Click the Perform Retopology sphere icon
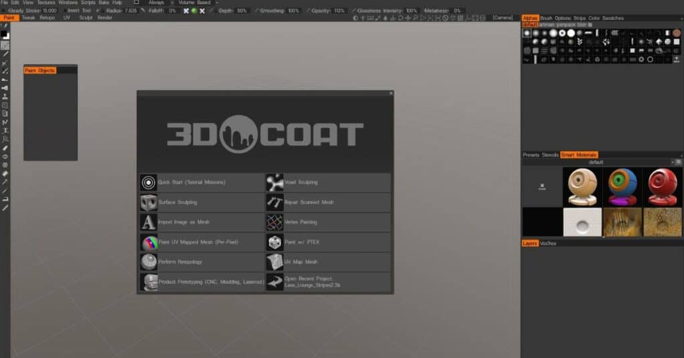The width and height of the screenshot is (684, 358). [x=149, y=262]
